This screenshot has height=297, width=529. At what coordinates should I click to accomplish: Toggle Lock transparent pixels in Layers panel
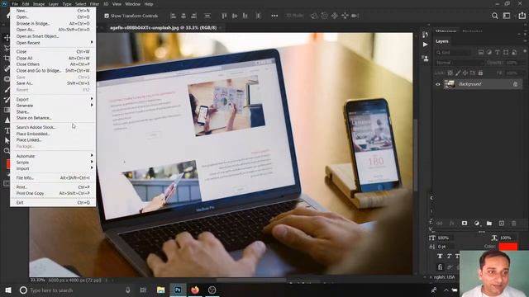[x=450, y=73]
